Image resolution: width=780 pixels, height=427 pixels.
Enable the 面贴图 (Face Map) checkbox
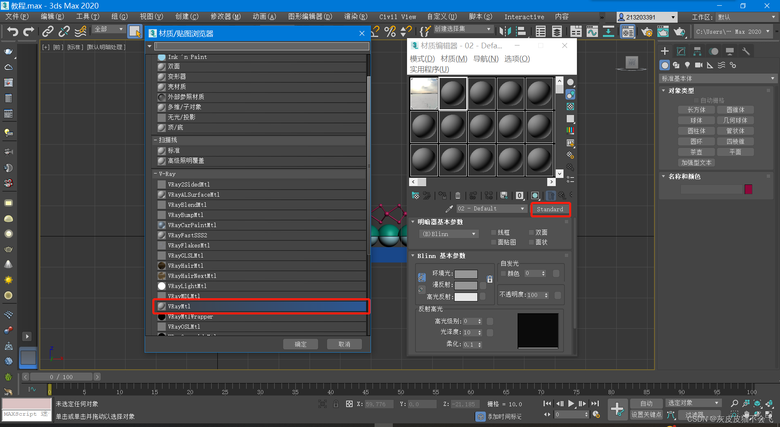pyautogui.click(x=494, y=242)
